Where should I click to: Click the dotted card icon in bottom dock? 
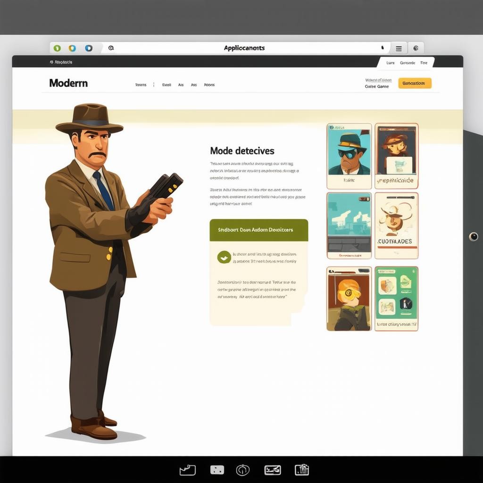217,470
